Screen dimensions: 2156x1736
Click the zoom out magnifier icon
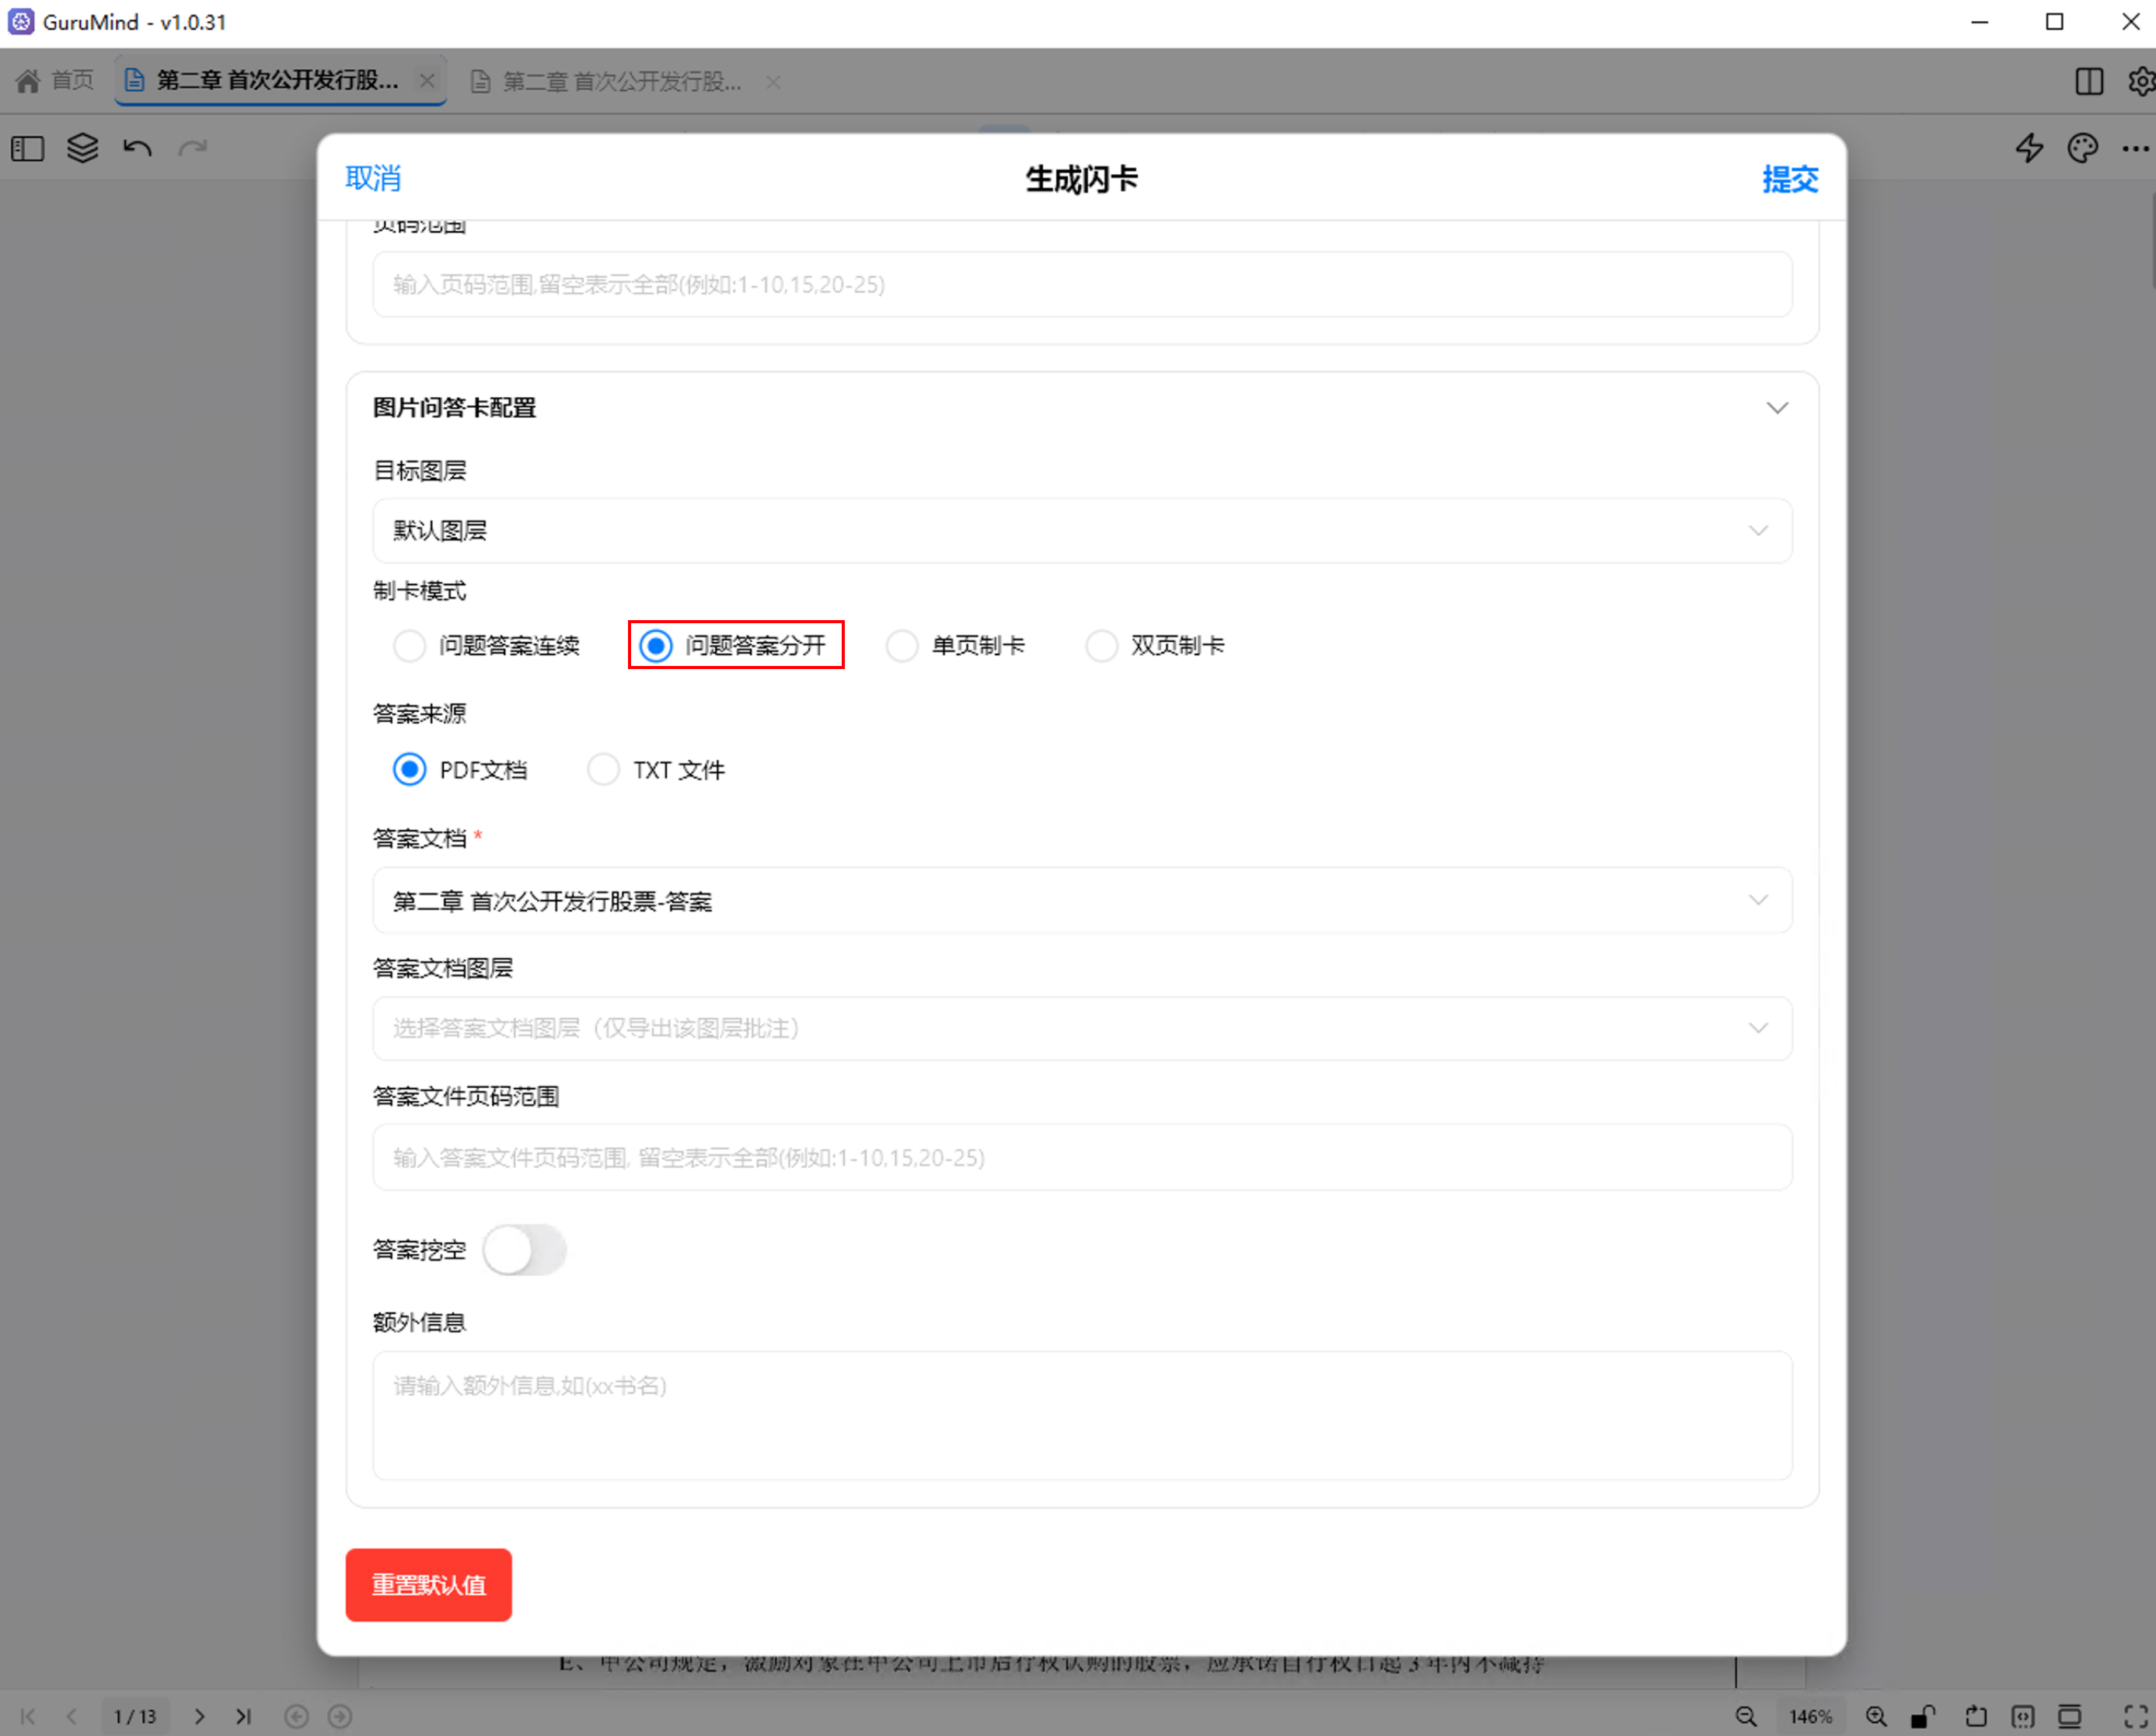(x=1746, y=1716)
